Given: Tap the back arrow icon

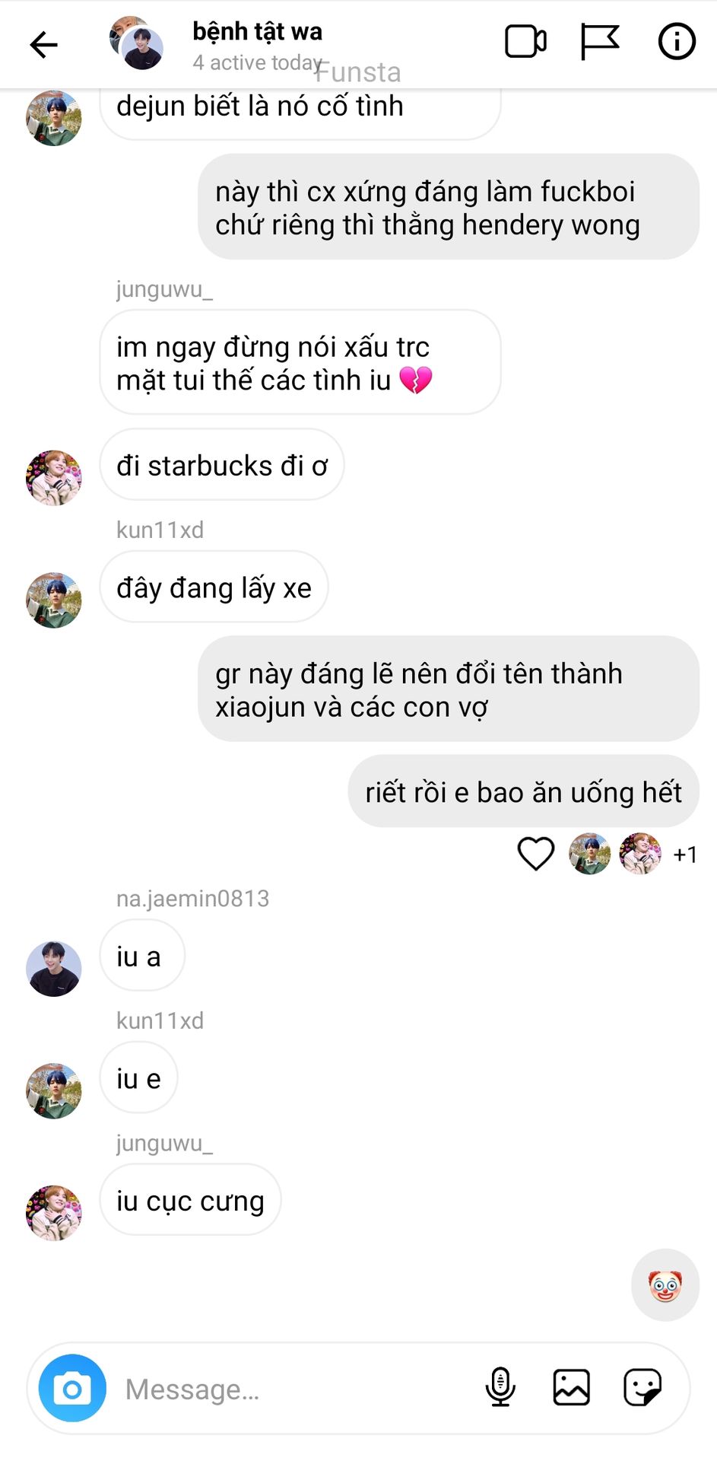Looking at the screenshot, I should [43, 45].
